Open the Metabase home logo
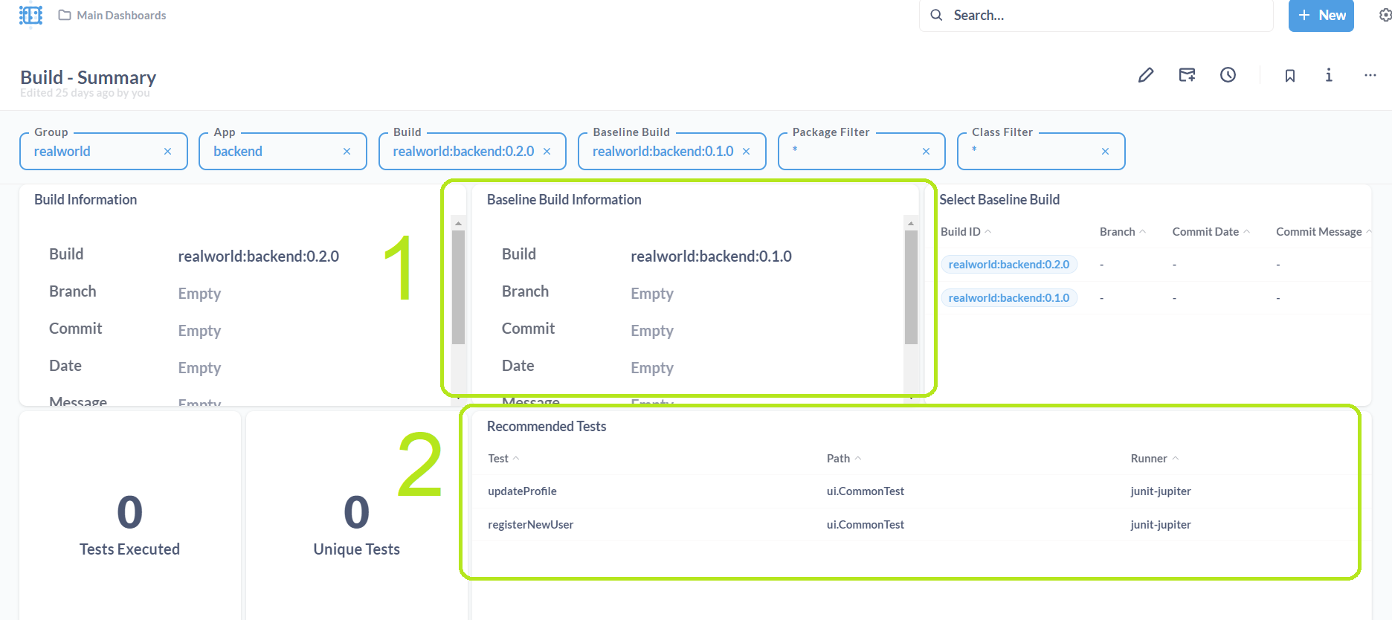The image size is (1392, 620). [x=30, y=15]
